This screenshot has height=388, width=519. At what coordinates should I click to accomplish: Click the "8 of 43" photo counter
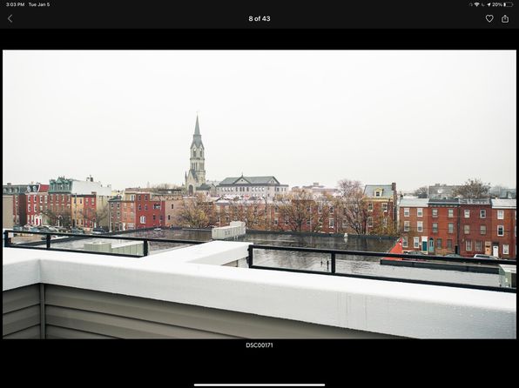[x=259, y=18]
